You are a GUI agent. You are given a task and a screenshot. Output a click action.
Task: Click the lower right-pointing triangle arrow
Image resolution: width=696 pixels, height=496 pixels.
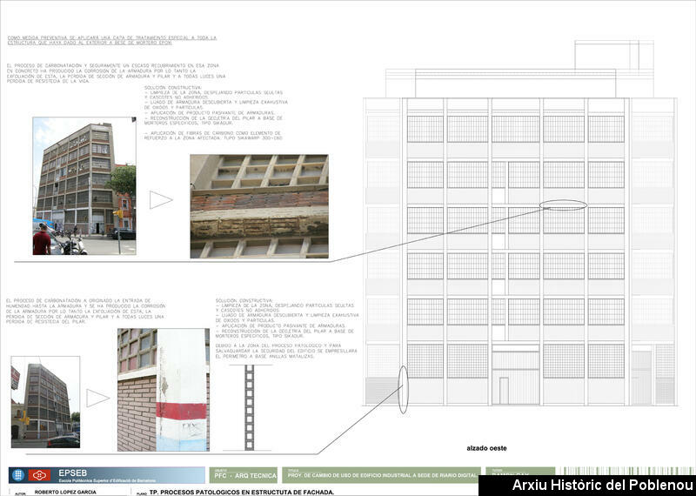[98, 398]
